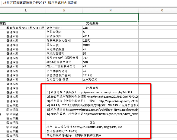Select 独立学院 cell beside note [4]

(26, 105)
